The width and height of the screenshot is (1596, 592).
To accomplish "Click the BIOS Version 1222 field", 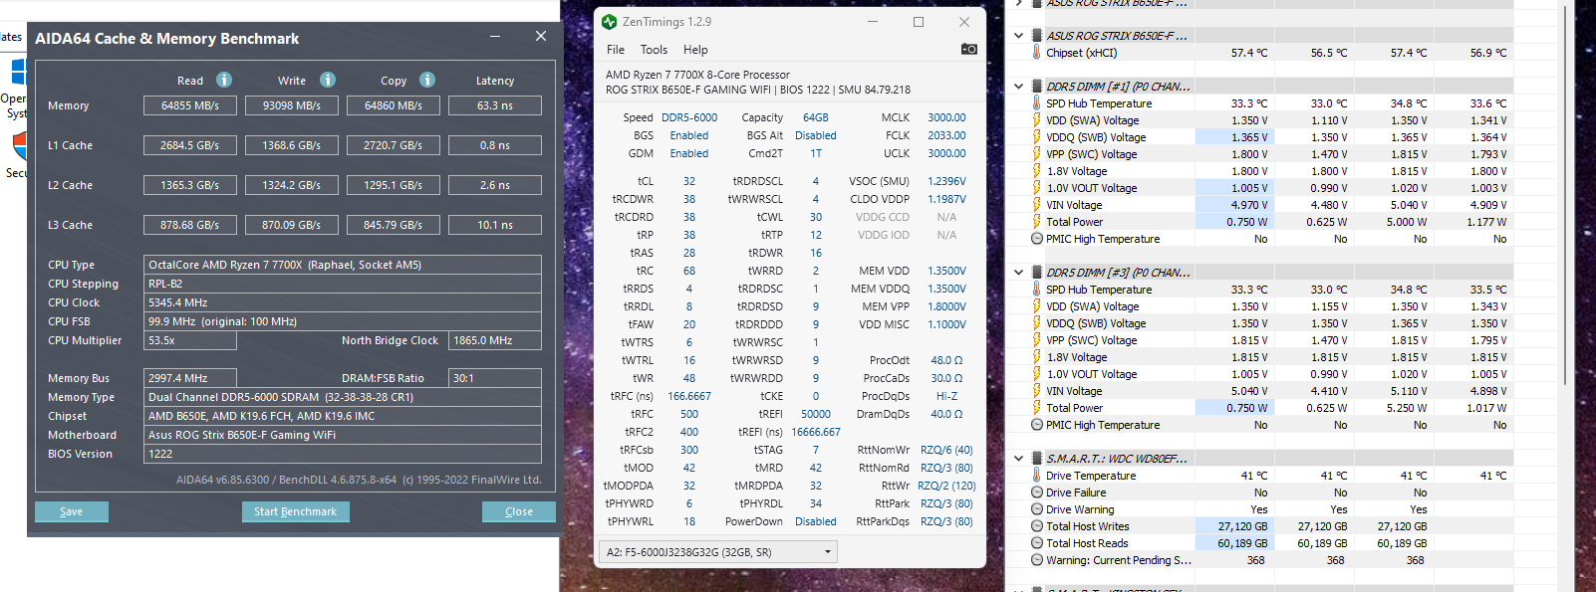I will pyautogui.click(x=343, y=454).
